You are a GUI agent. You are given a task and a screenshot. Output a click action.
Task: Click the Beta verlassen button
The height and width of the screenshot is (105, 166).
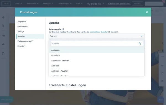tap(7, 99)
